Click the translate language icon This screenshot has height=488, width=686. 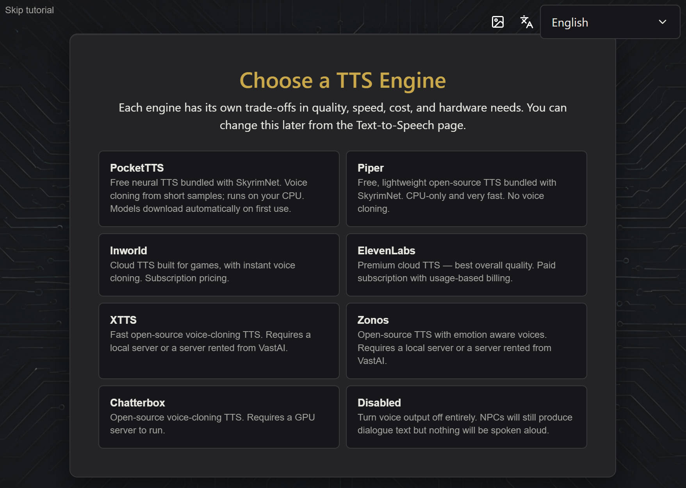coord(526,22)
